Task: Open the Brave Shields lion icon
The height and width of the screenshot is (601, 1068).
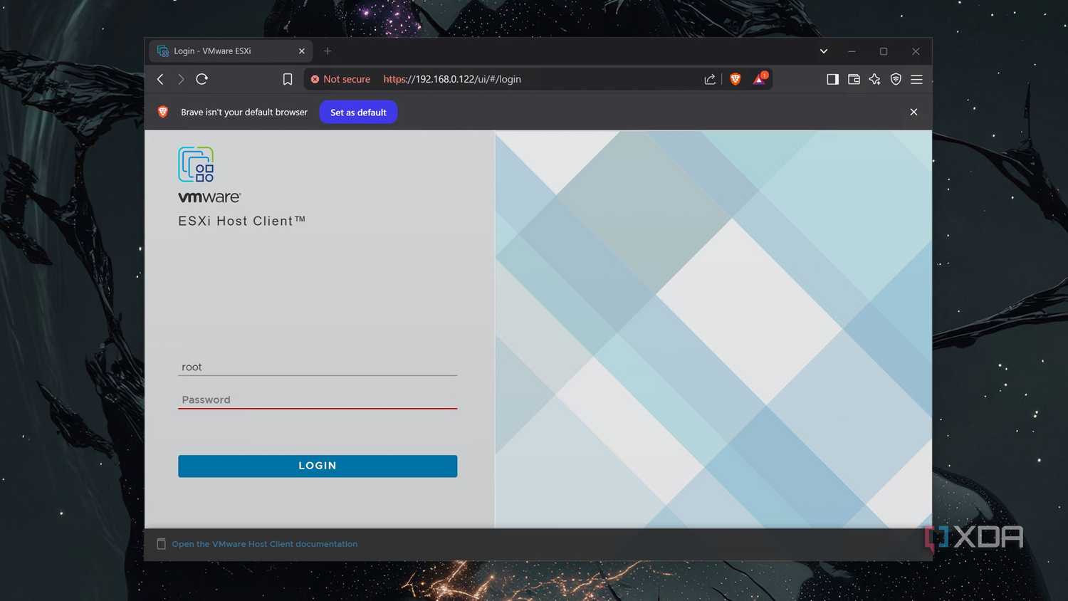Action: coord(735,79)
